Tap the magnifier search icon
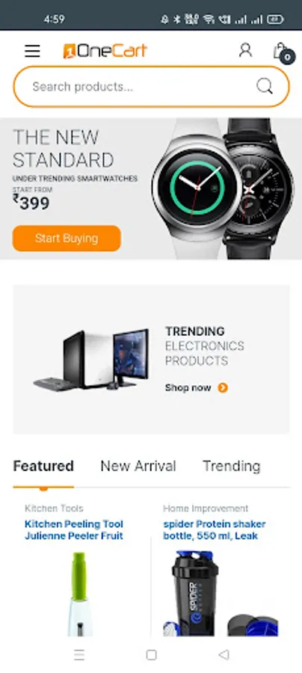Viewport: 302px width, 673px height. tap(265, 86)
